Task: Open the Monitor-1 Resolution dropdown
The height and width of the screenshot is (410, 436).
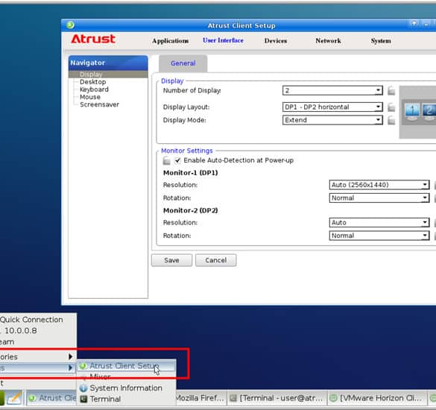Action: point(379,185)
